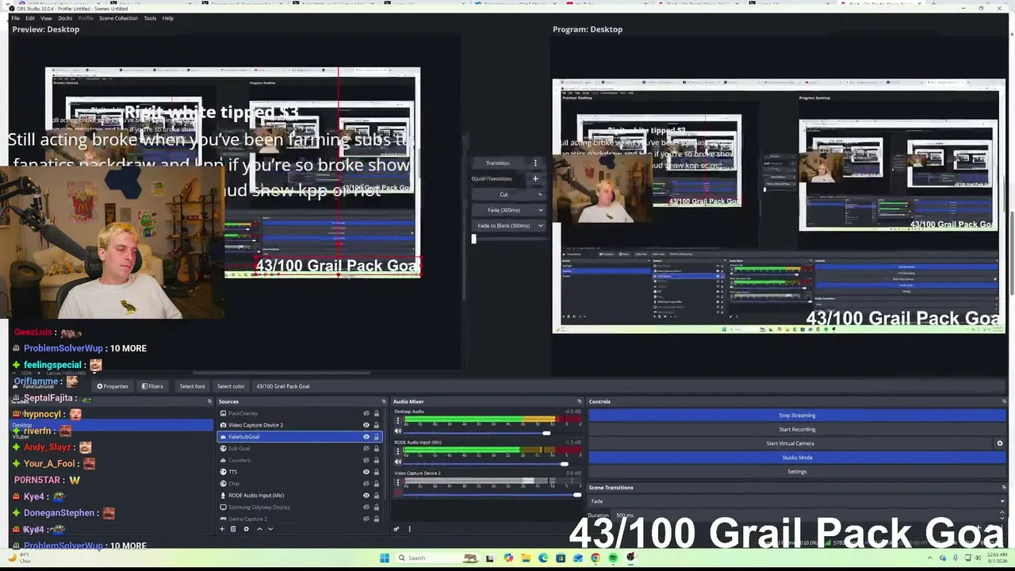Open the Audio Mixer three-dot menu
Screen dimensions: 1015x571
pyautogui.click(x=409, y=529)
